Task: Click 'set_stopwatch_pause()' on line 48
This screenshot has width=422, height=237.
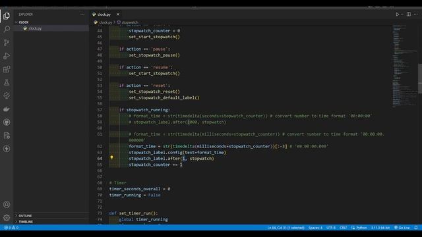Action: (154, 55)
